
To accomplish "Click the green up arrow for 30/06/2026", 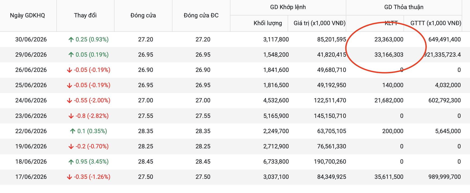I will pos(71,40).
